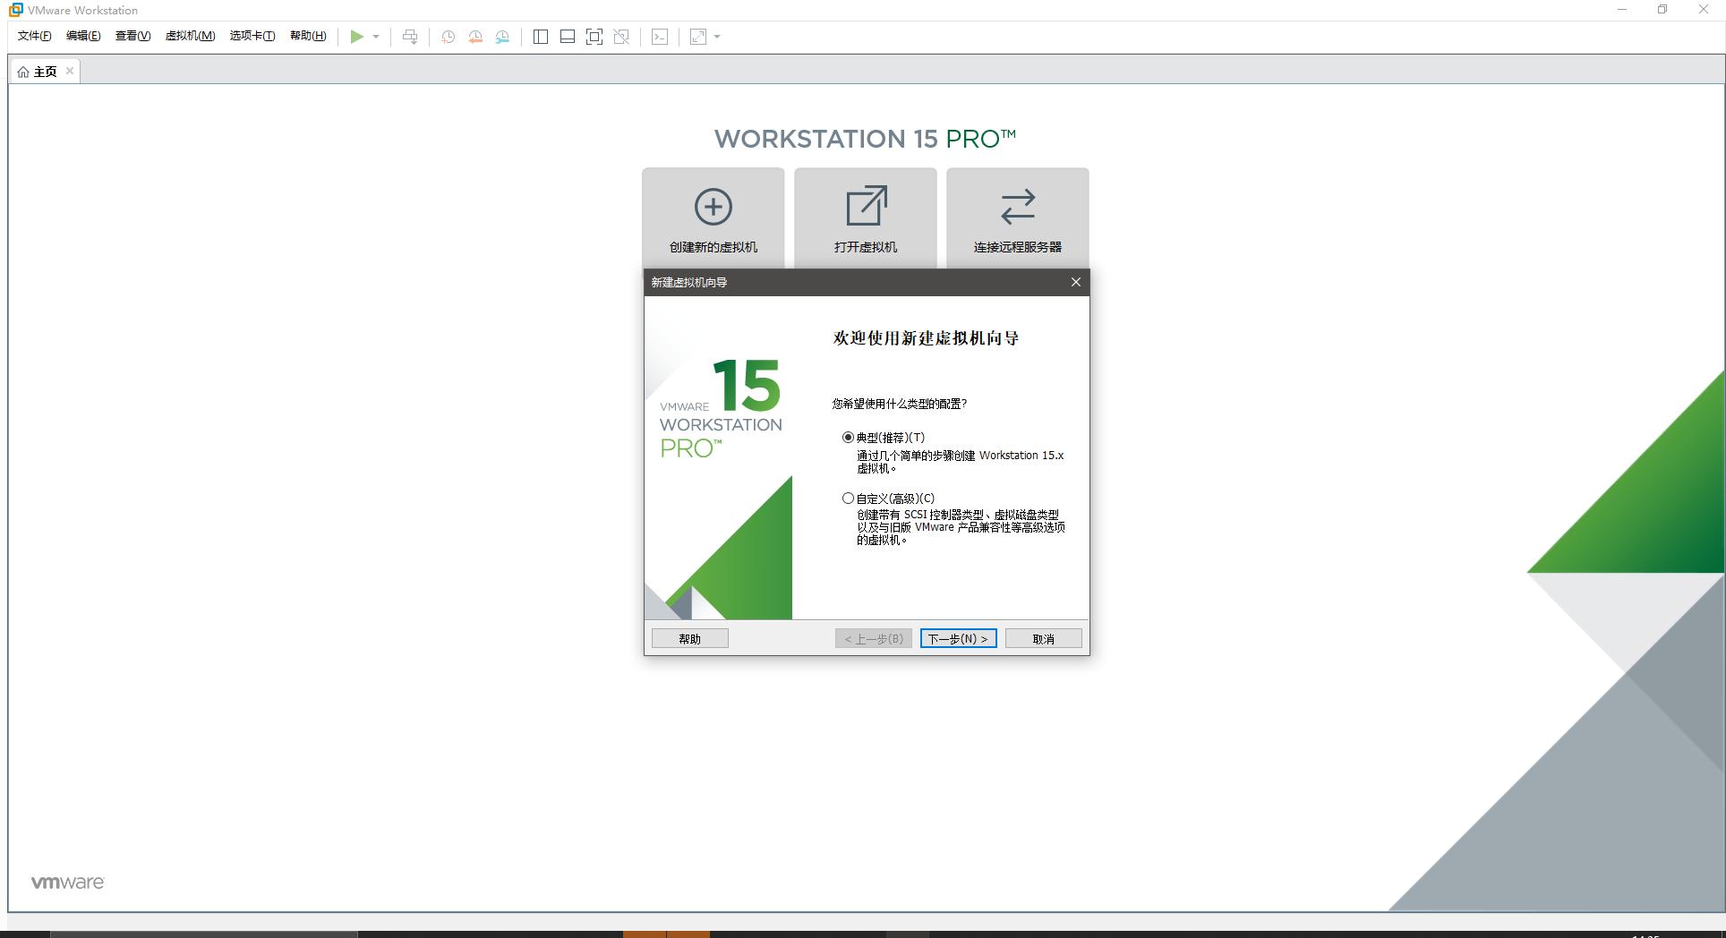
Task: Send Ctrl+Alt+Del to the guest
Action: [410, 37]
